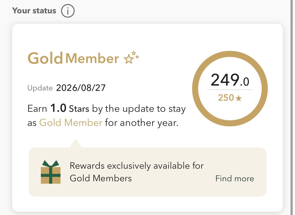The width and height of the screenshot is (295, 215).
Task: Click the Update label text
Action: [40, 88]
